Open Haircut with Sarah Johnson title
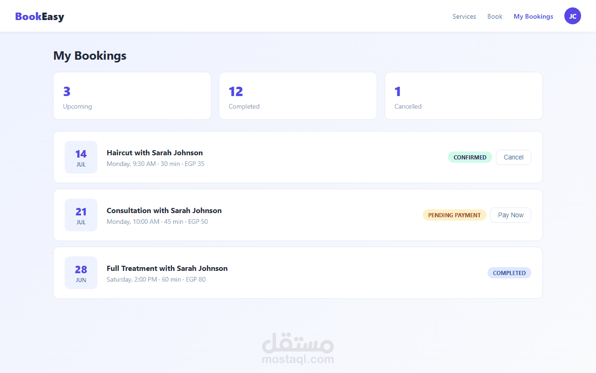The height and width of the screenshot is (373, 596). 155,152
